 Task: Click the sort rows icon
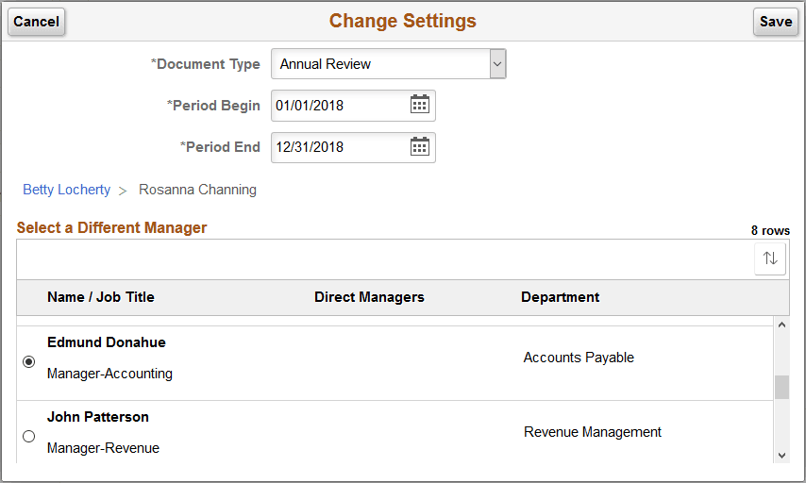770,258
